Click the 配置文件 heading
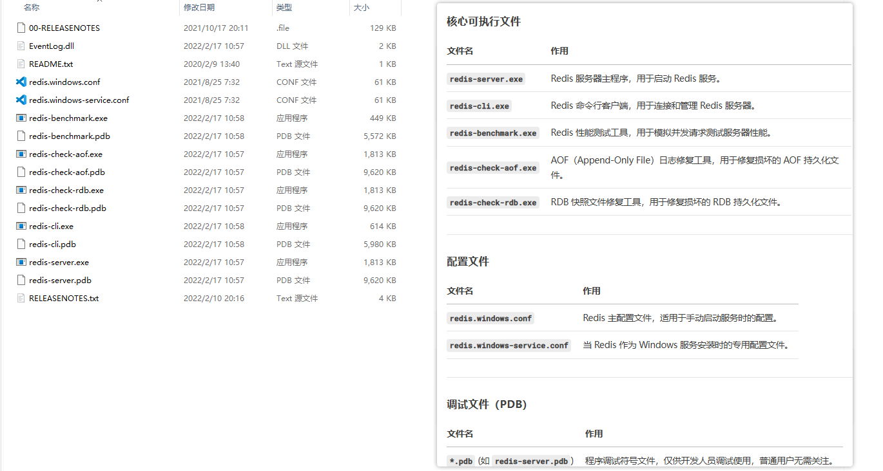The height and width of the screenshot is (471, 883). pyautogui.click(x=468, y=261)
